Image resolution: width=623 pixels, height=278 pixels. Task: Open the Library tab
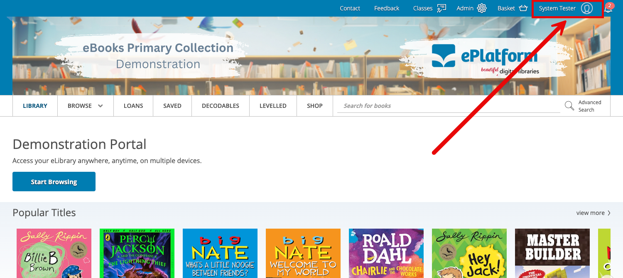click(x=35, y=106)
